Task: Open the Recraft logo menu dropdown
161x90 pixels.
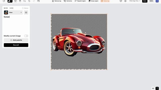Action: 10,1
